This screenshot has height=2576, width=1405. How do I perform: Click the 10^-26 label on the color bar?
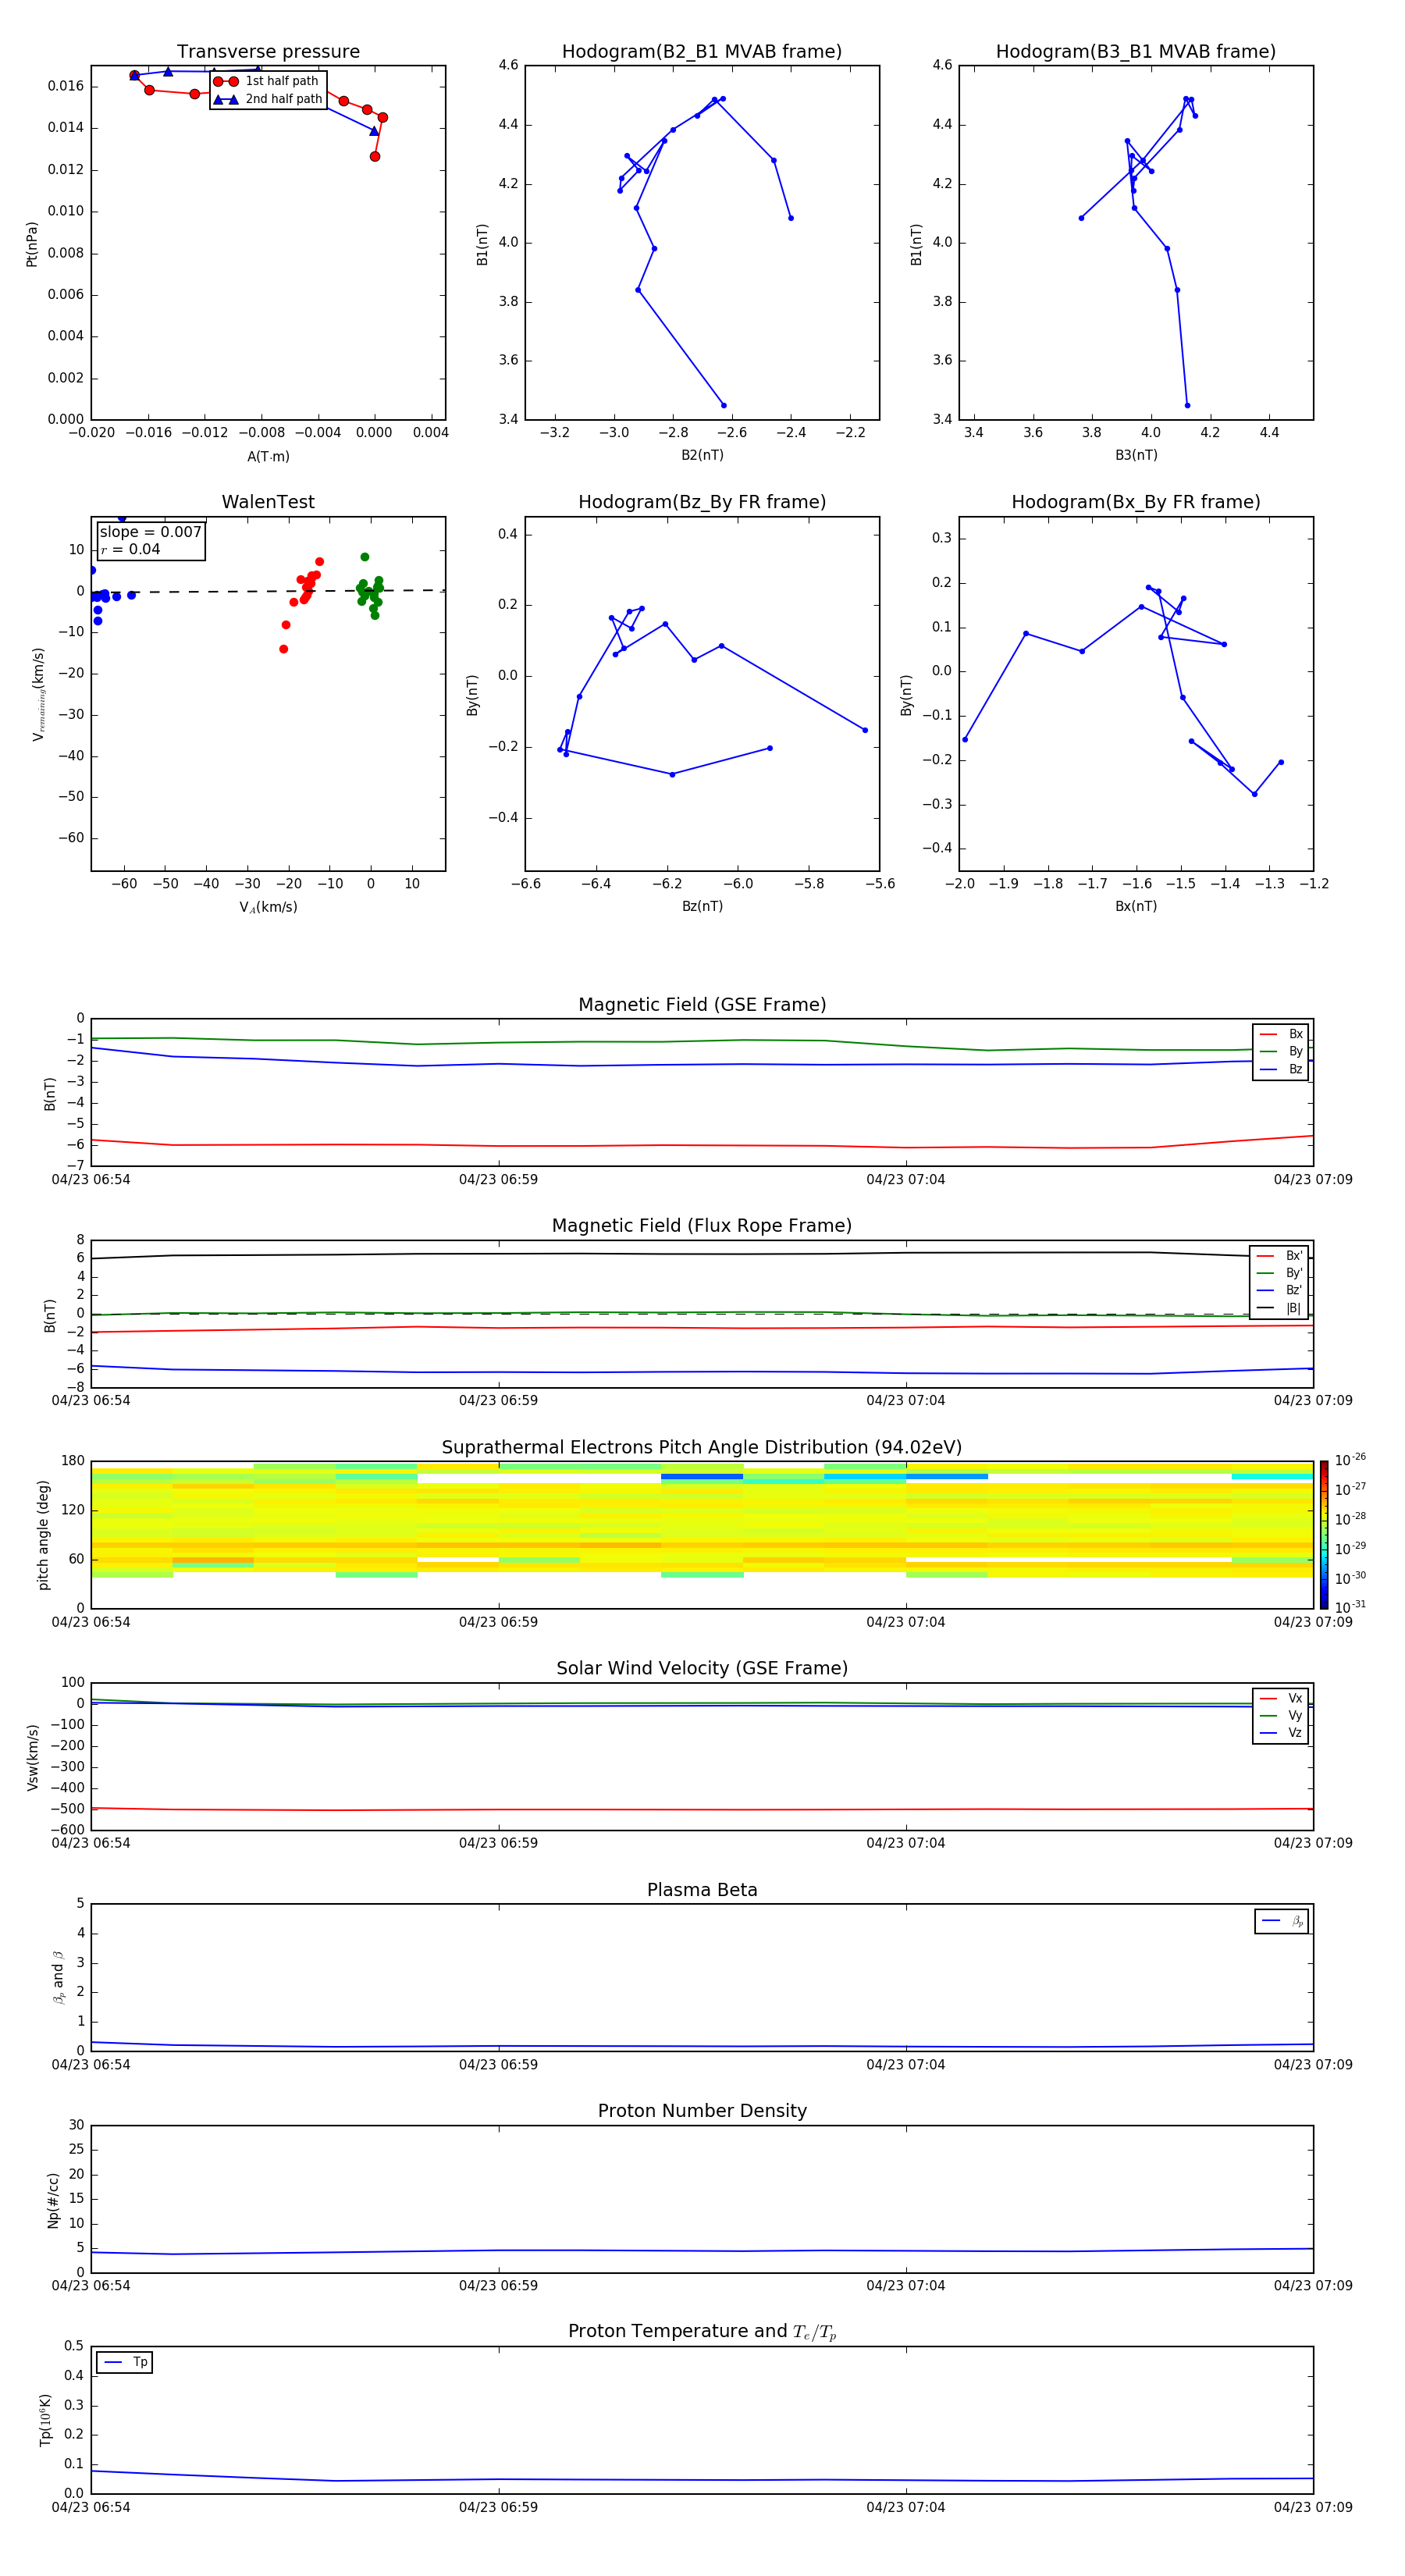pos(1350,1460)
